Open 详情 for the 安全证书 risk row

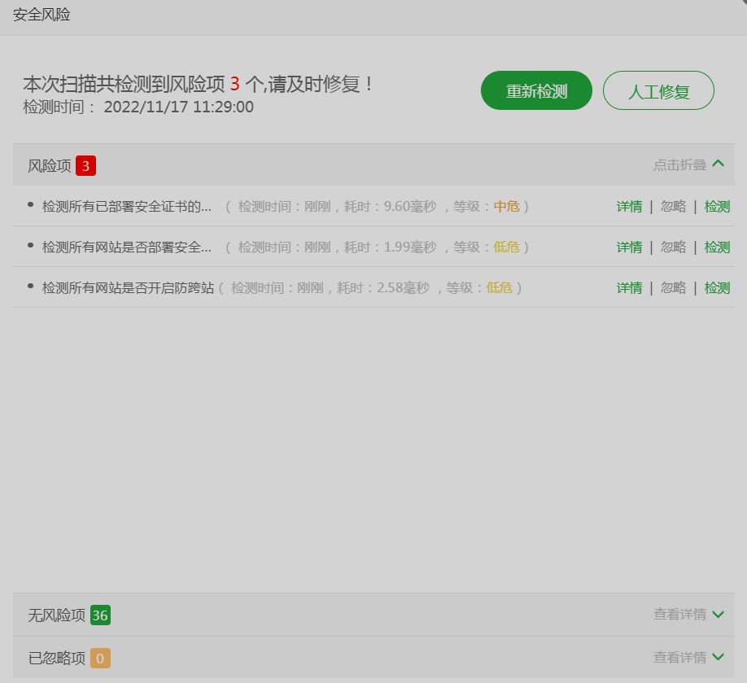click(629, 207)
